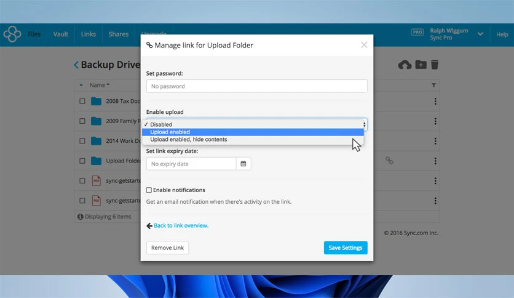Open the trash bin icon
Image resolution: width=514 pixels, height=298 pixels.
[435, 65]
